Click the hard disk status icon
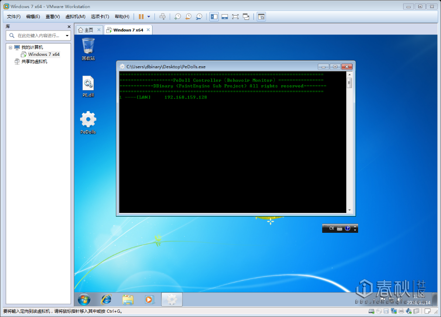This screenshot has width=441, height=317. 371,311
